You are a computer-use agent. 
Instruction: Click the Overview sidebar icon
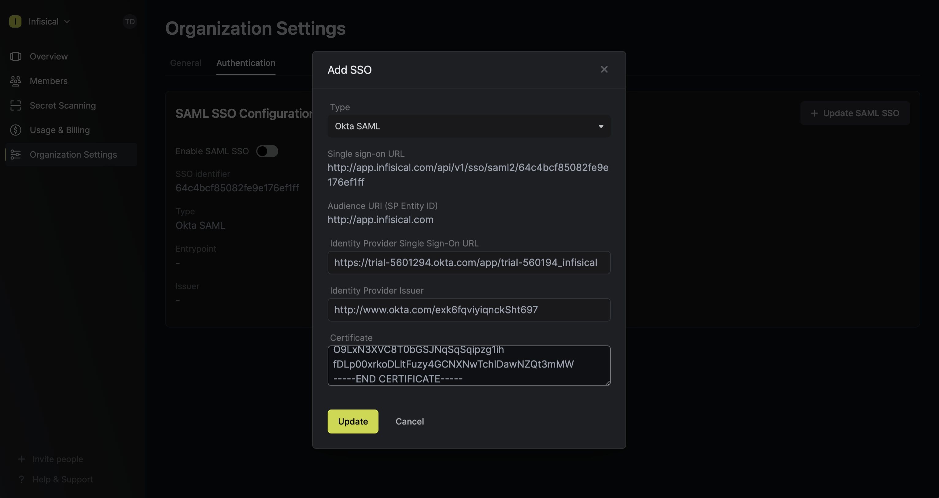click(x=16, y=56)
